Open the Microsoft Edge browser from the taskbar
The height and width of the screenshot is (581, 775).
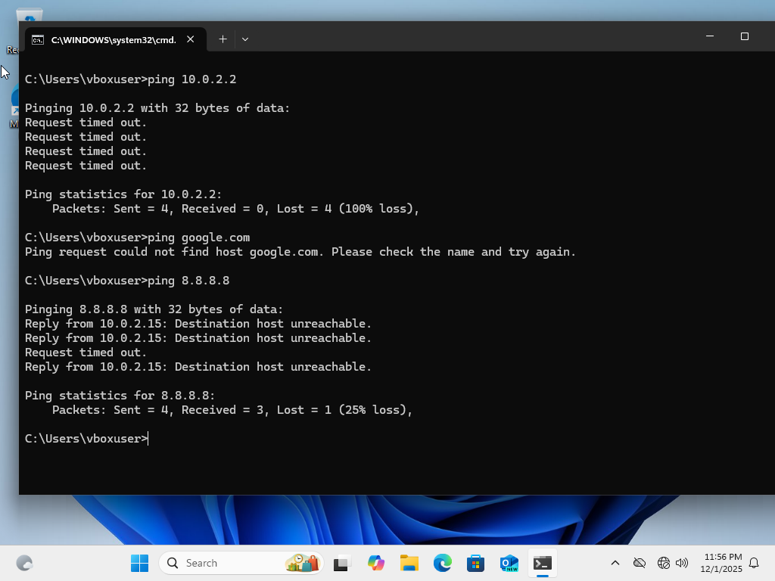tap(442, 563)
